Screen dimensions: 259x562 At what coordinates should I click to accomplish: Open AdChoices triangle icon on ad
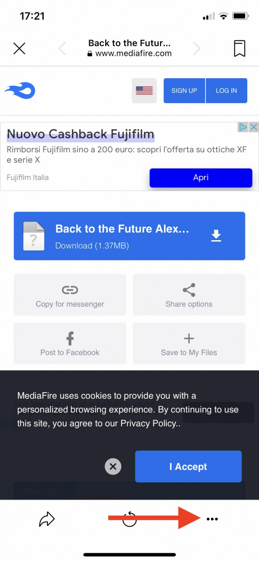pyautogui.click(x=243, y=127)
